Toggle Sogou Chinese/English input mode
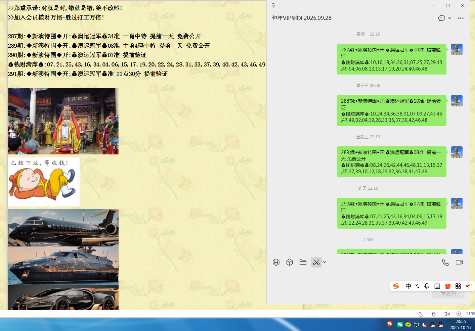 coord(408,286)
